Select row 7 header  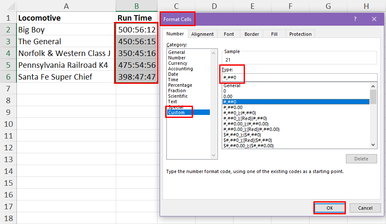8,88
